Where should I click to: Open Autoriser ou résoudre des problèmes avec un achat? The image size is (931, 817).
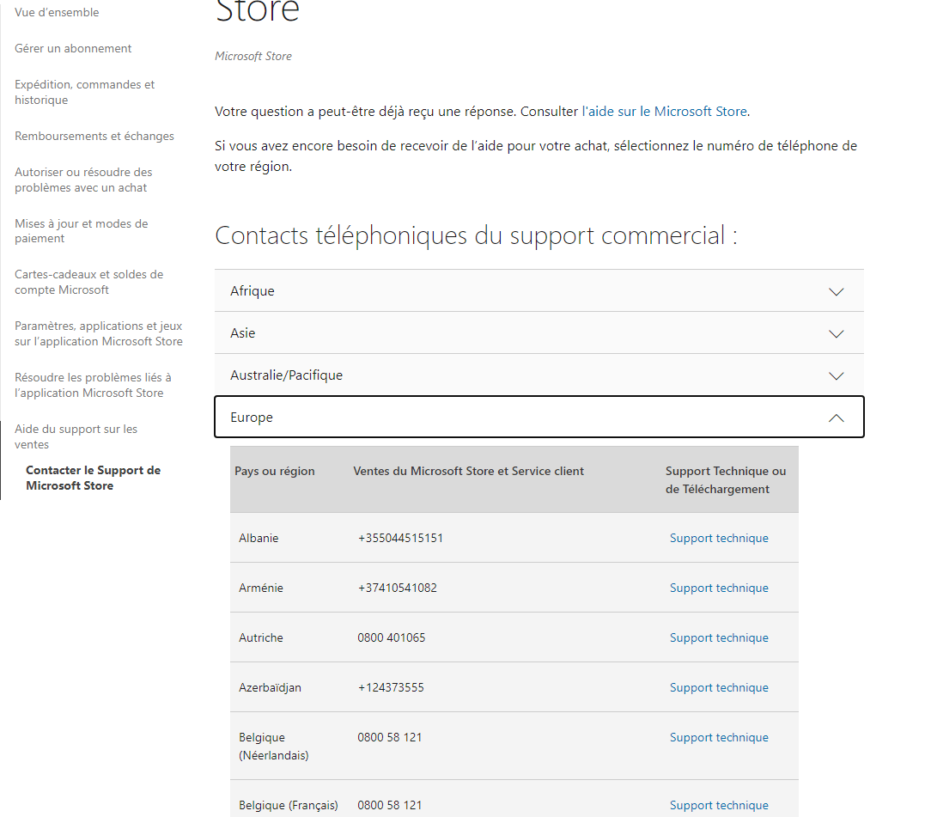[x=83, y=180]
